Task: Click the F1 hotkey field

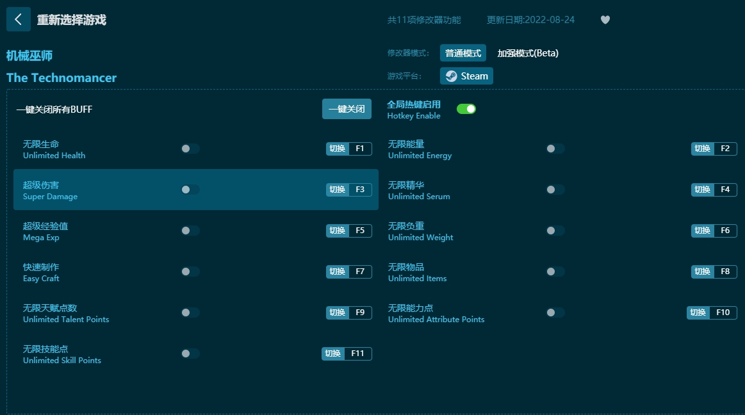Action: [360, 149]
